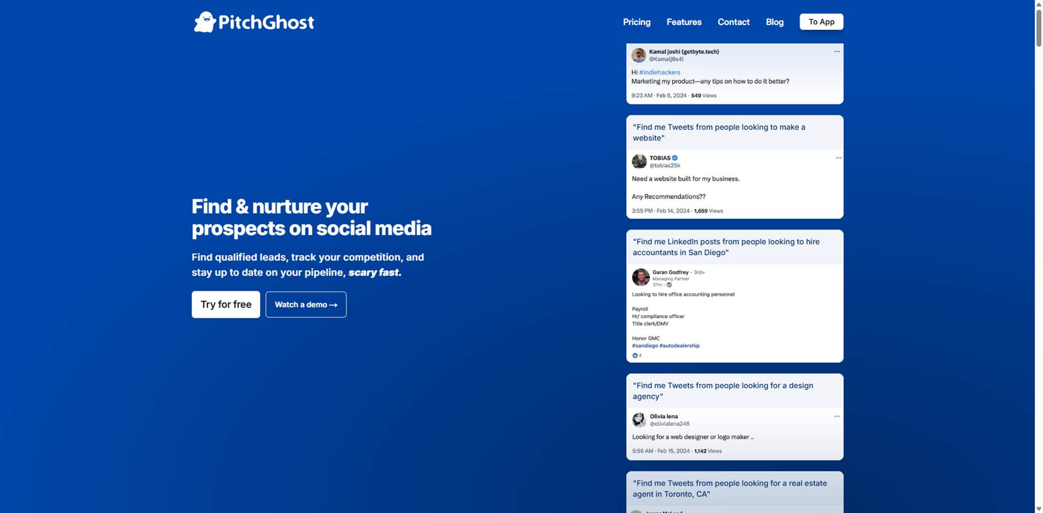
Task: Click 'Looking to hire office accounting personnel' text
Action: coord(683,295)
